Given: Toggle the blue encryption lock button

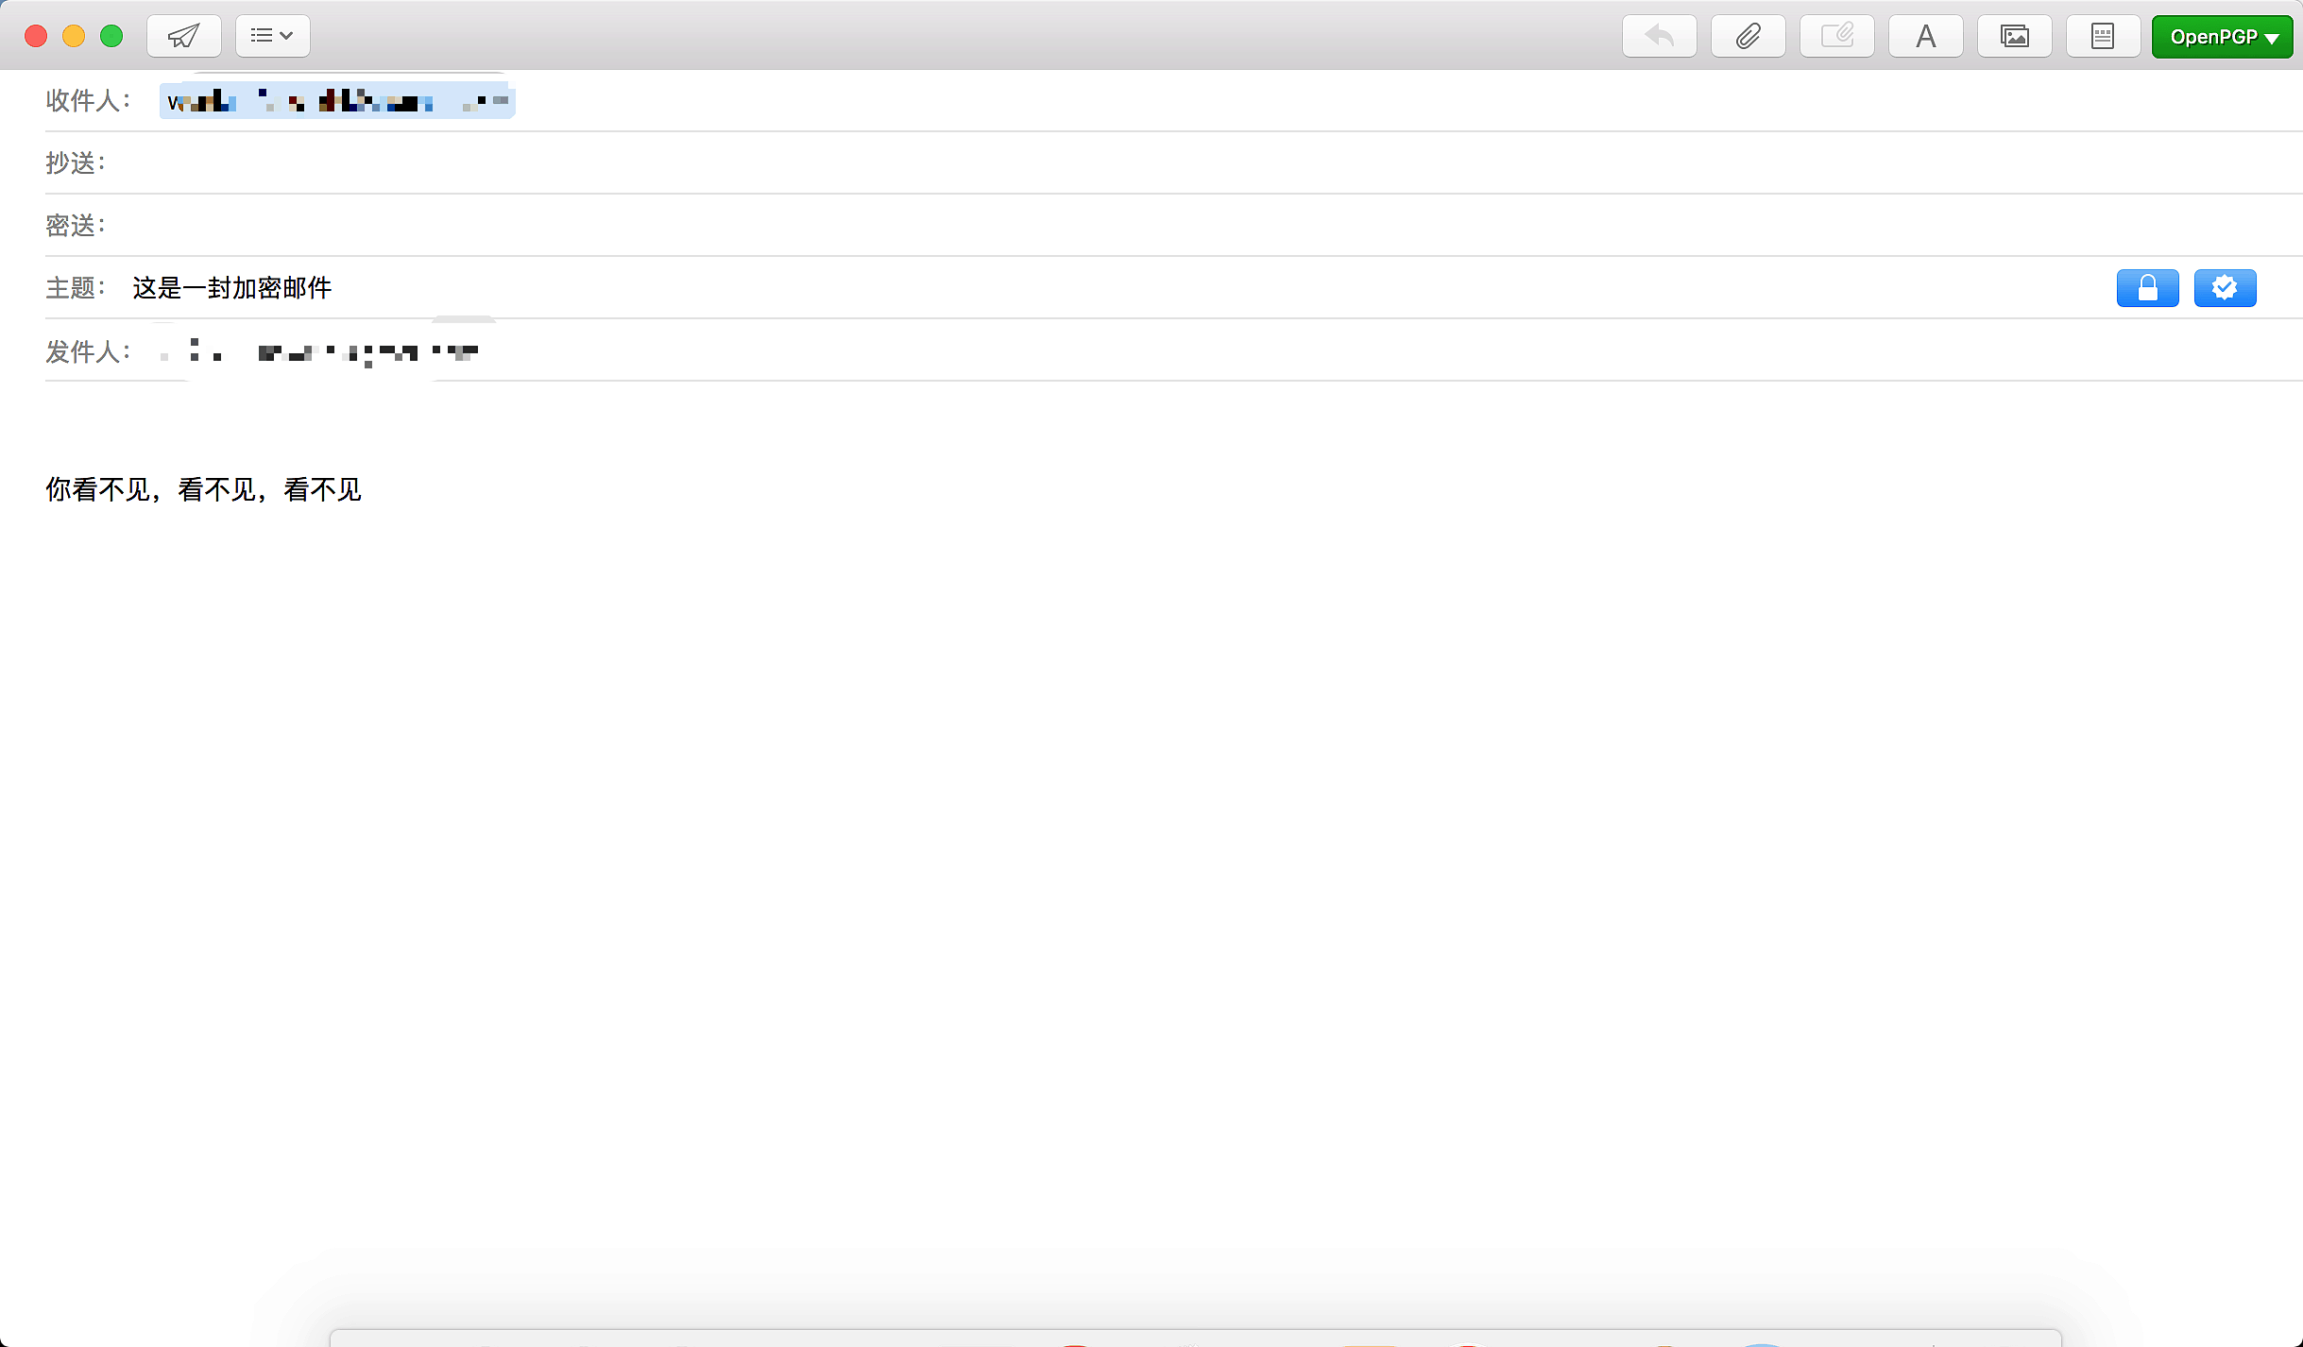Looking at the screenshot, I should pyautogui.click(x=2147, y=288).
